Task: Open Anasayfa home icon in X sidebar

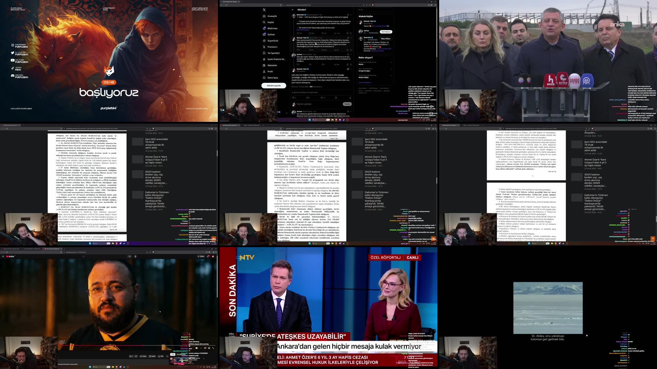Action: click(x=264, y=16)
